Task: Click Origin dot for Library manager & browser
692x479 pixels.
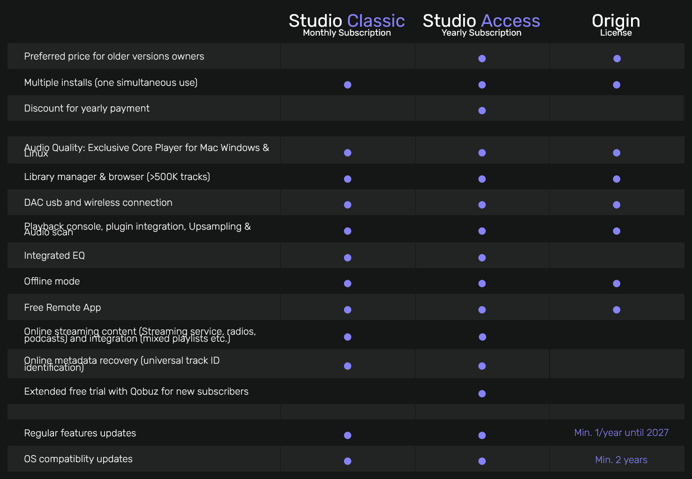Action: pos(617,179)
